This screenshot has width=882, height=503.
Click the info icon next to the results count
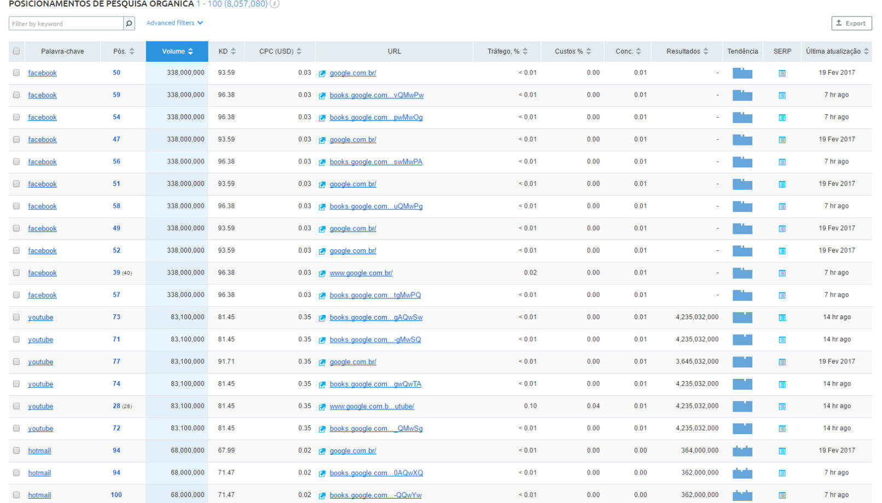pyautogui.click(x=275, y=4)
